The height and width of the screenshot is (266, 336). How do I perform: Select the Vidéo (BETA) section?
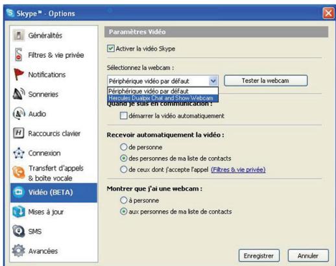pos(54,192)
